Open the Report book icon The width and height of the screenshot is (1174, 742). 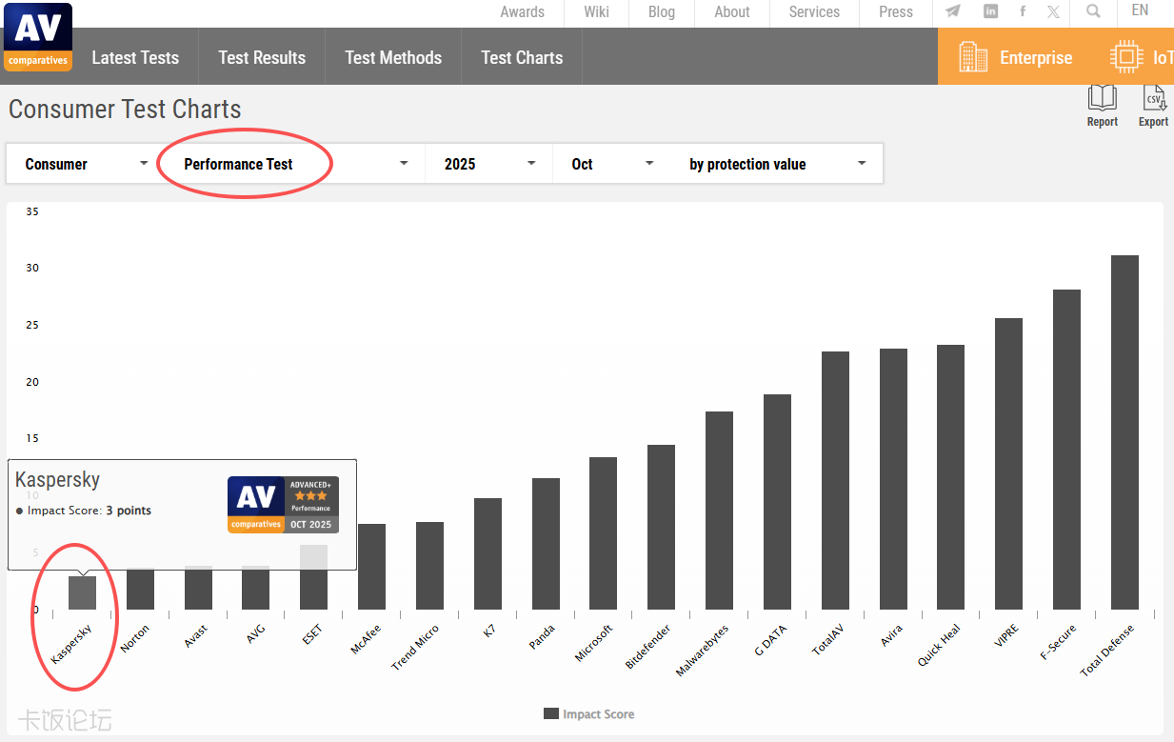coord(1103,105)
